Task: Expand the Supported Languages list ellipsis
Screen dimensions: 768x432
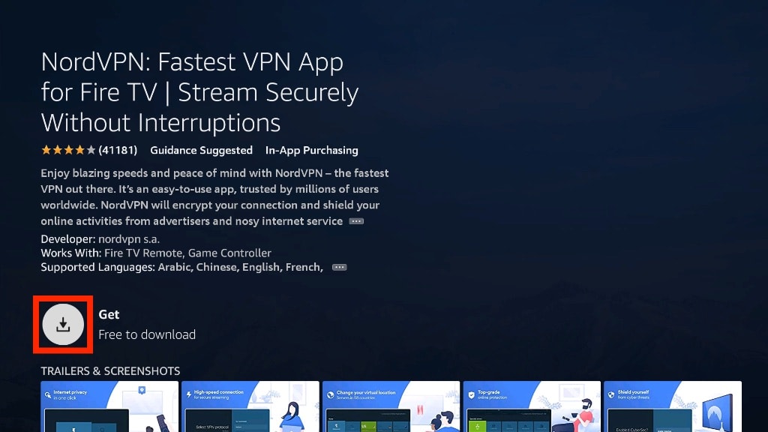Action: (x=339, y=268)
